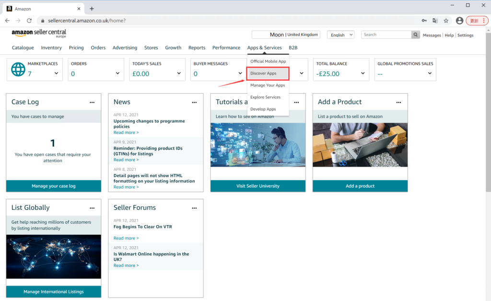
Task: Open the English language selector
Action: click(x=340, y=35)
